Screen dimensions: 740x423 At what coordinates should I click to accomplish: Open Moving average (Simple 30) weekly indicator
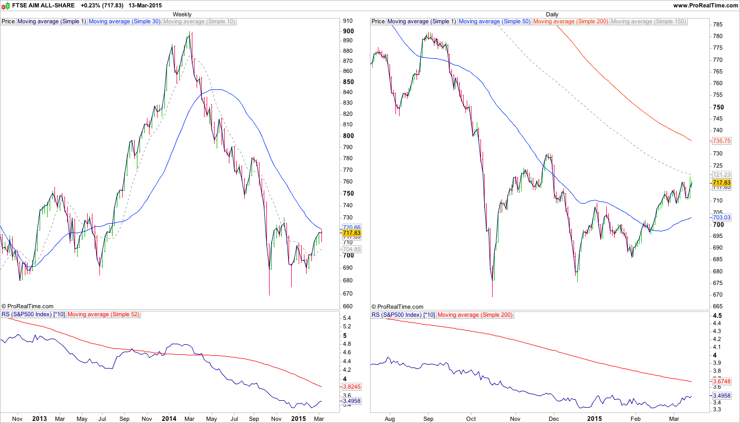124,22
